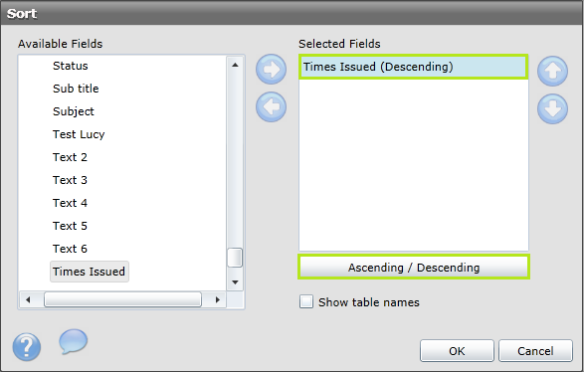Select Text 5 in Available Fields
The height and width of the screenshot is (372, 584).
70,226
